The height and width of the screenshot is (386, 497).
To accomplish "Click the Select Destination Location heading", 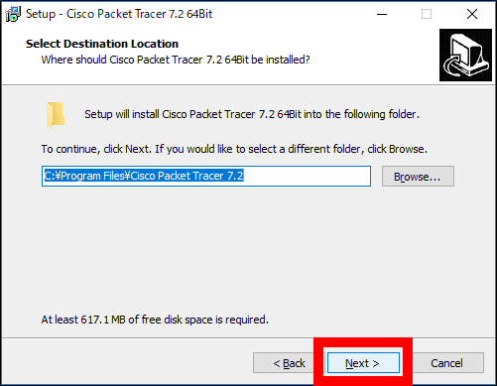I will coord(102,44).
